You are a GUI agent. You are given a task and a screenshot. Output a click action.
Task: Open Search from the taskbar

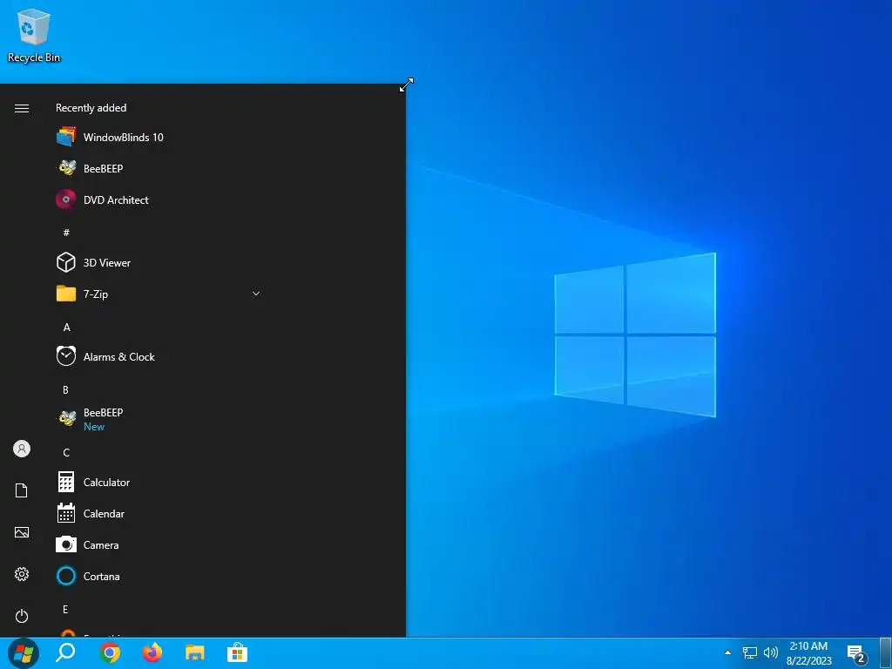[65, 652]
